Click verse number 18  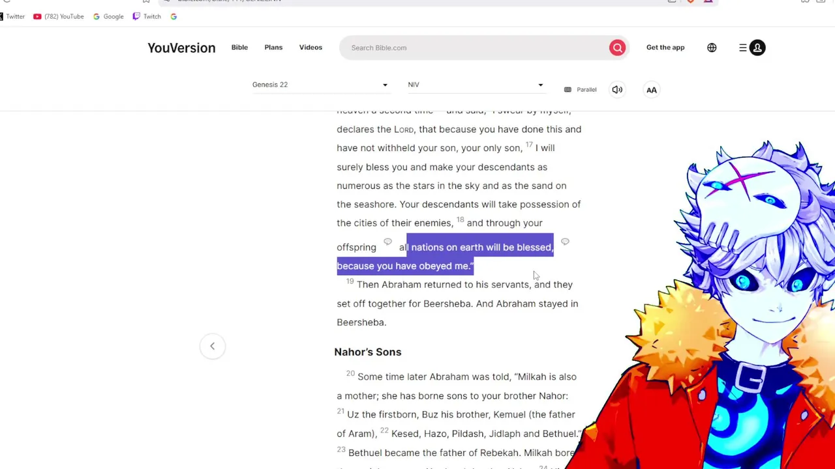tap(460, 220)
